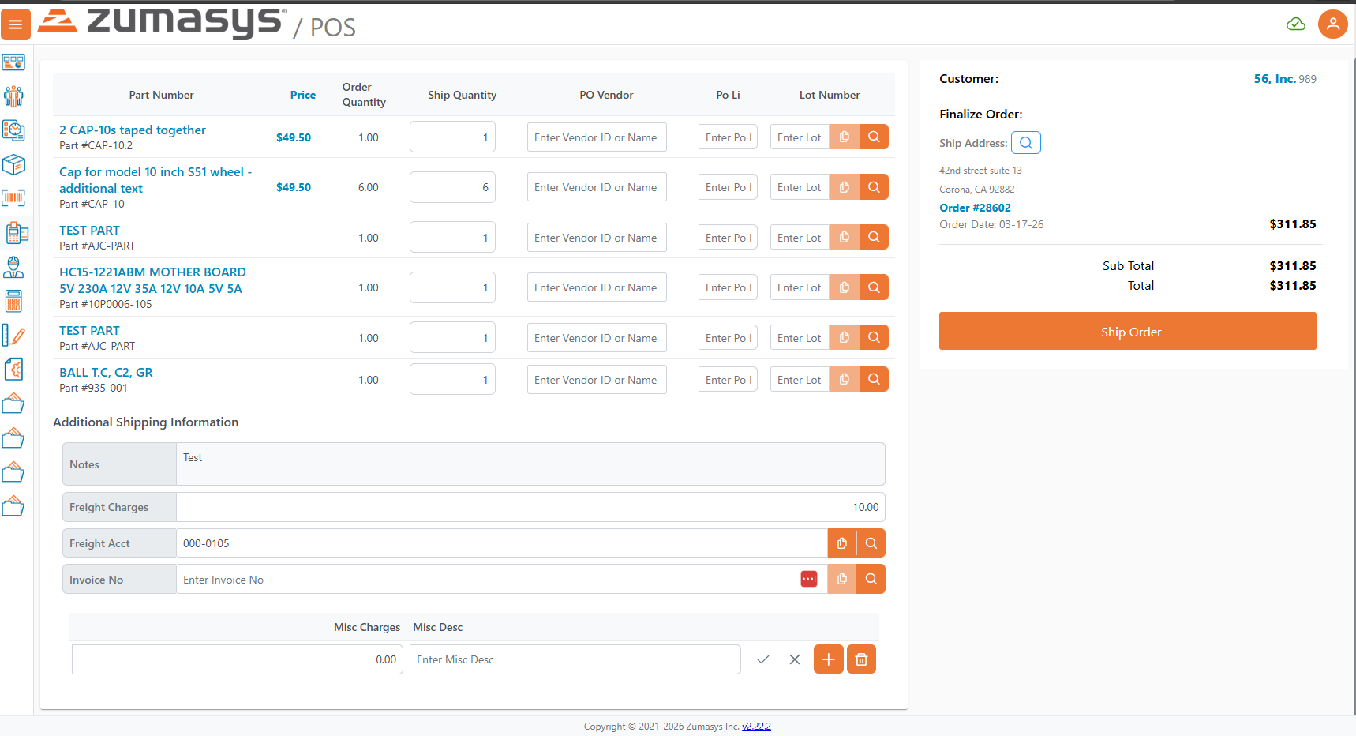Viewport: 1356px width, 736px height.
Task: Sort by the Price column header
Action: 302,95
